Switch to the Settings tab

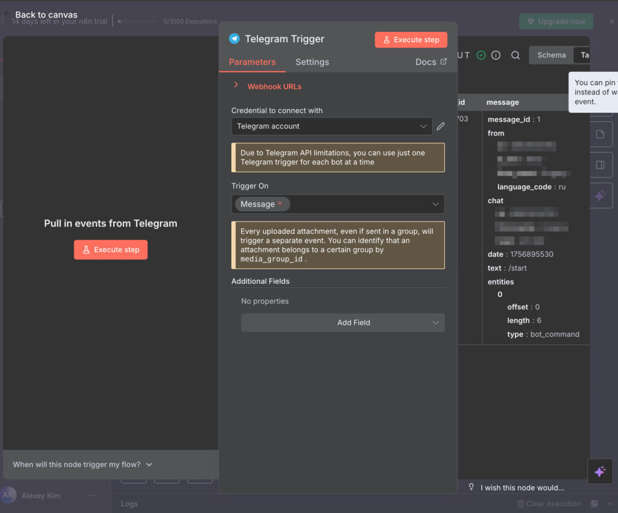point(312,62)
